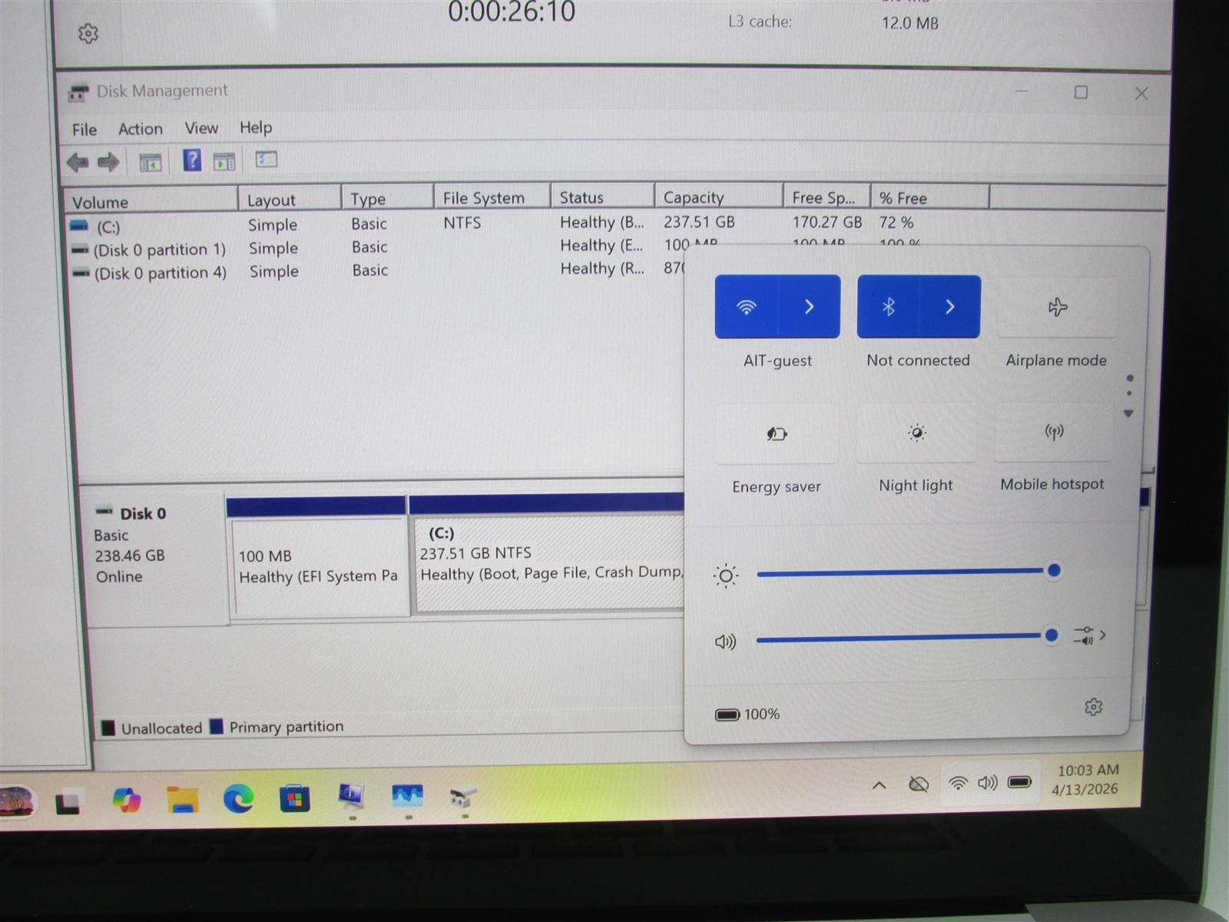The height and width of the screenshot is (922, 1229).
Task: Open File Explorer from the taskbar
Action: (183, 801)
